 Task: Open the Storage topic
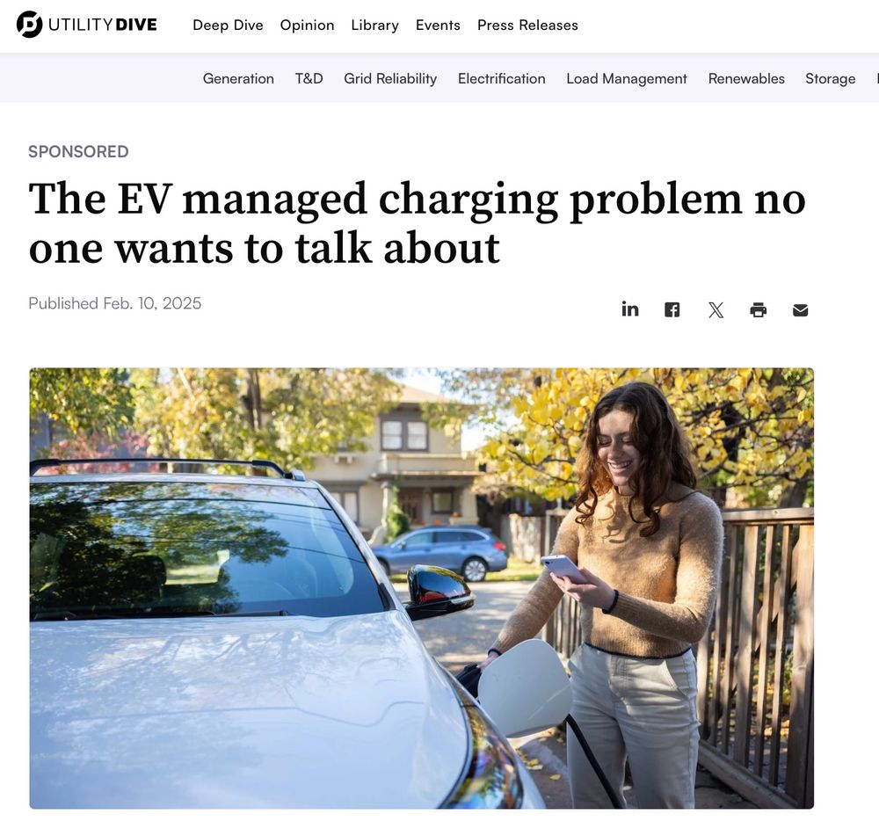tap(831, 78)
